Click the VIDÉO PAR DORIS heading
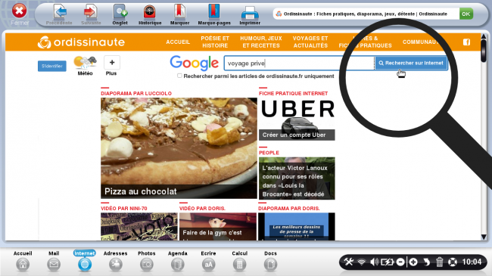The width and height of the screenshot is (492, 276). click(x=202, y=208)
